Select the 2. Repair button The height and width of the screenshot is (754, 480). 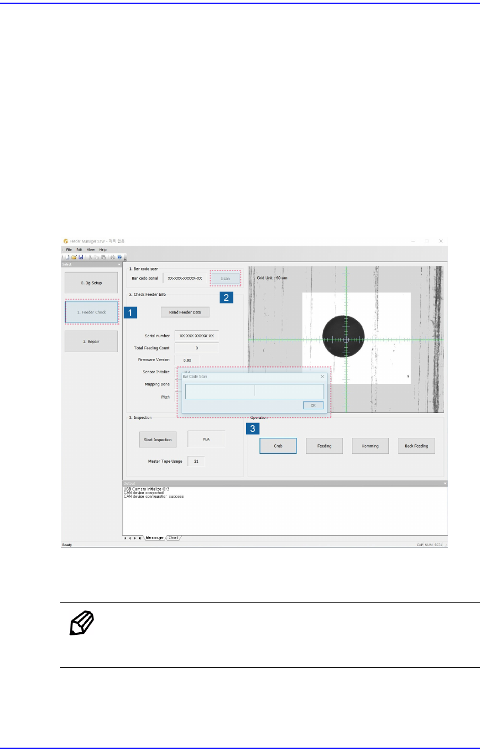coord(92,342)
